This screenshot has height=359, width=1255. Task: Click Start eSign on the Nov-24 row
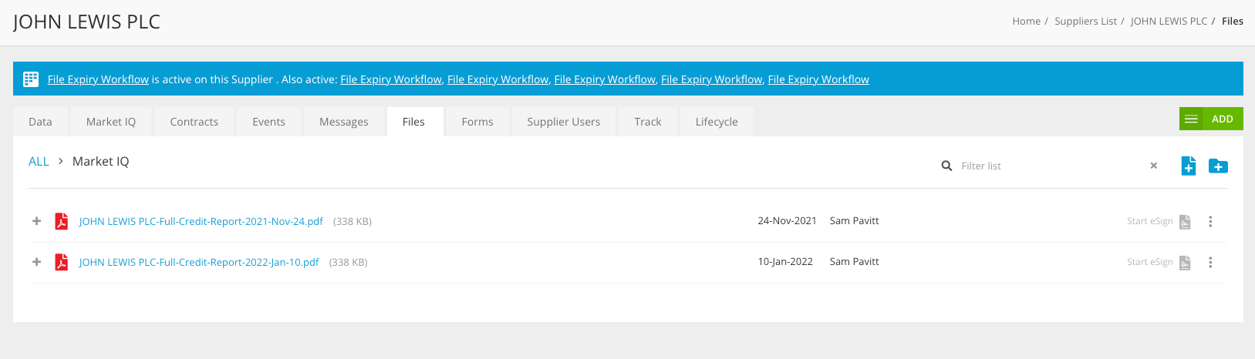(1149, 221)
